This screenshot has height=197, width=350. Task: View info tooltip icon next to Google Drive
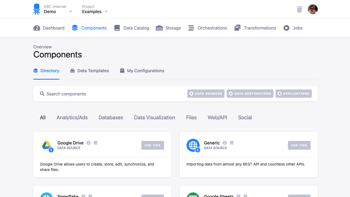tap(88, 143)
